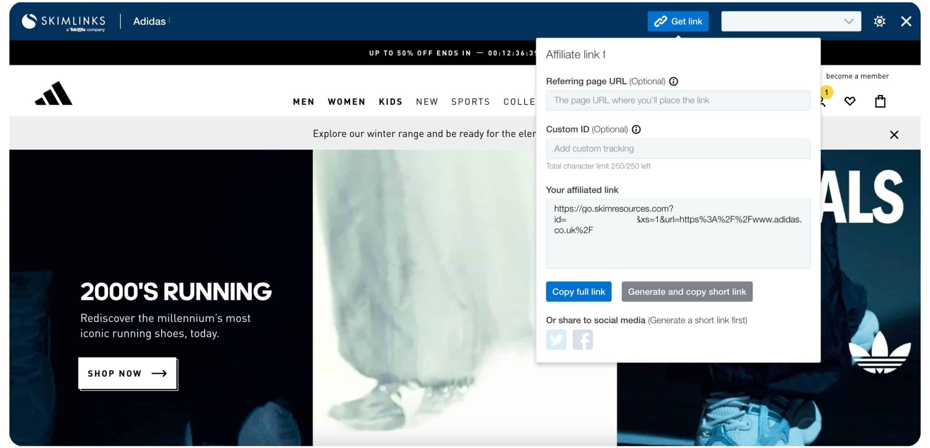Click the Adidas logo

pyautogui.click(x=54, y=93)
